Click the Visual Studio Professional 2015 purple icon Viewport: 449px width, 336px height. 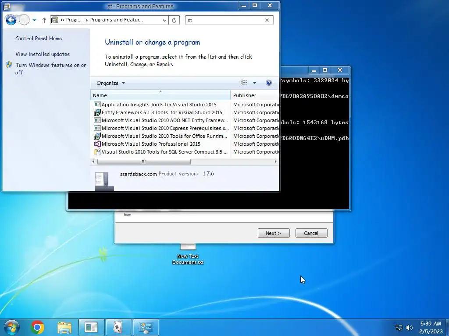tap(97, 144)
